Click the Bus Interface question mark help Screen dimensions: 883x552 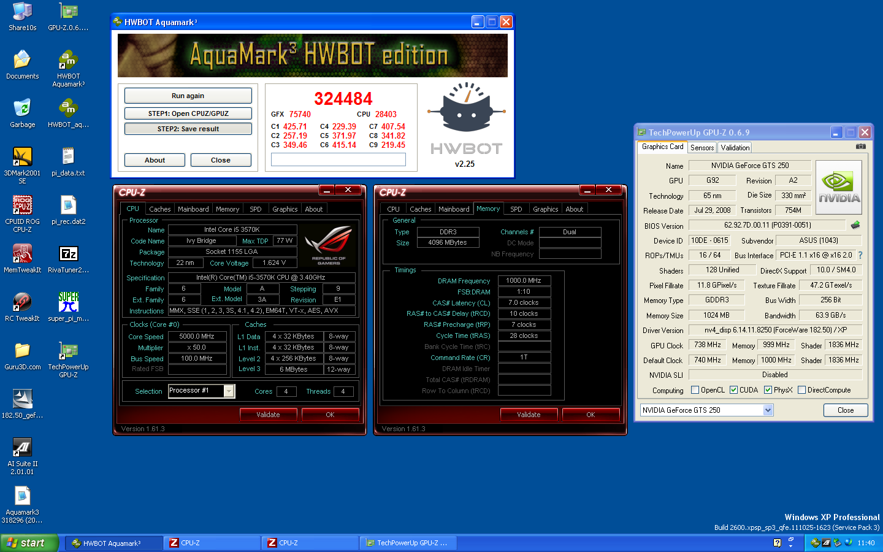click(860, 255)
